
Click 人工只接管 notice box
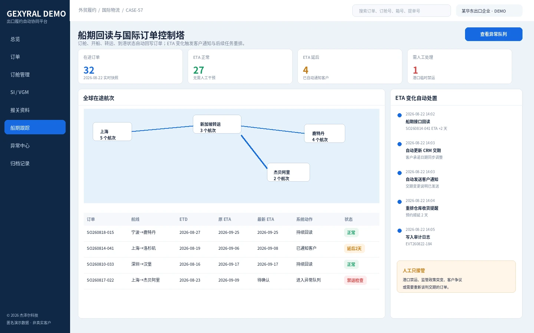point(456,277)
